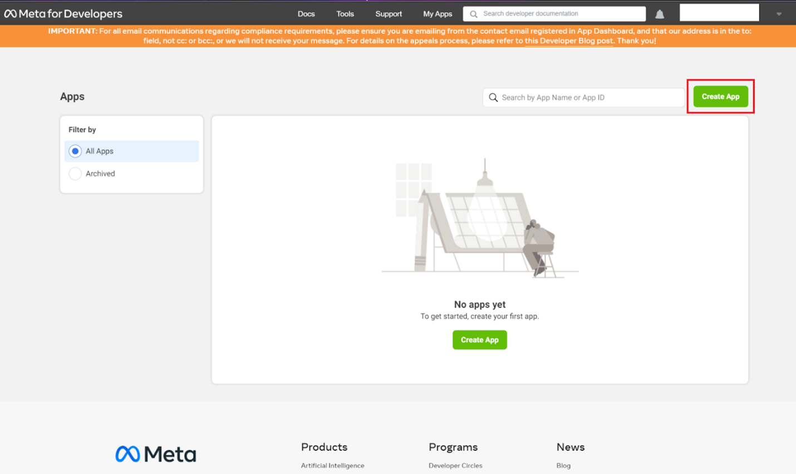Open the Support menu
This screenshot has width=796, height=474.
click(x=389, y=14)
